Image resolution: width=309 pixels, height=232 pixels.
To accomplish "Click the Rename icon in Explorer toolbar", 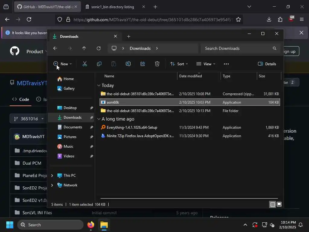I will coord(128,64).
